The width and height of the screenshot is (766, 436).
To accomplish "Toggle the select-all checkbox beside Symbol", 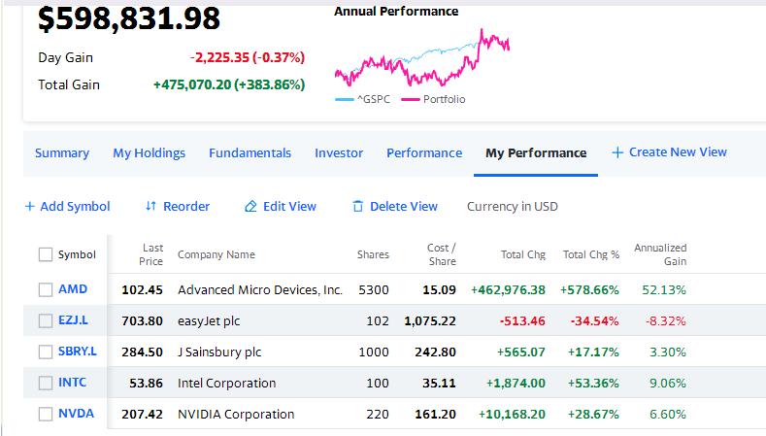I will 46,254.
